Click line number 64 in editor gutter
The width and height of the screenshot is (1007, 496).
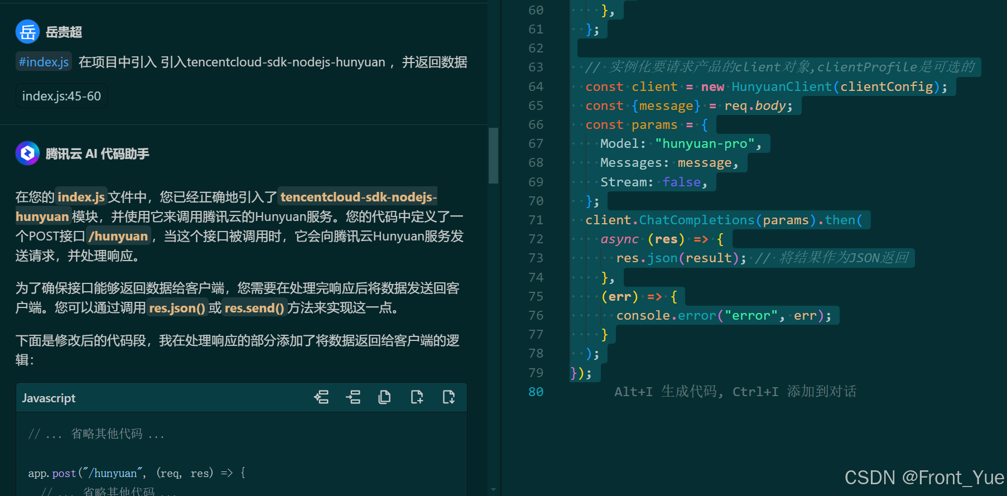[536, 86]
